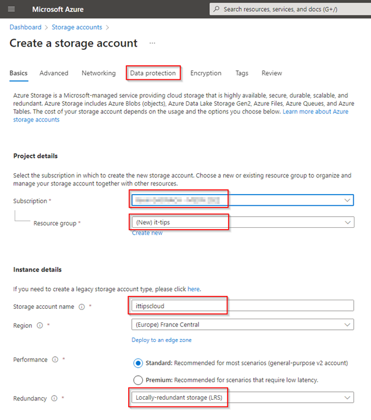The height and width of the screenshot is (420, 371).
Task: Focus the search resources box
Action: [x=290, y=9]
